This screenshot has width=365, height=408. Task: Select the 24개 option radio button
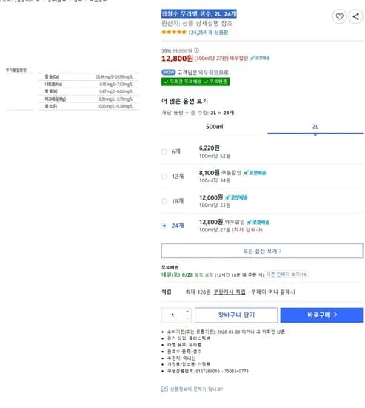click(164, 226)
